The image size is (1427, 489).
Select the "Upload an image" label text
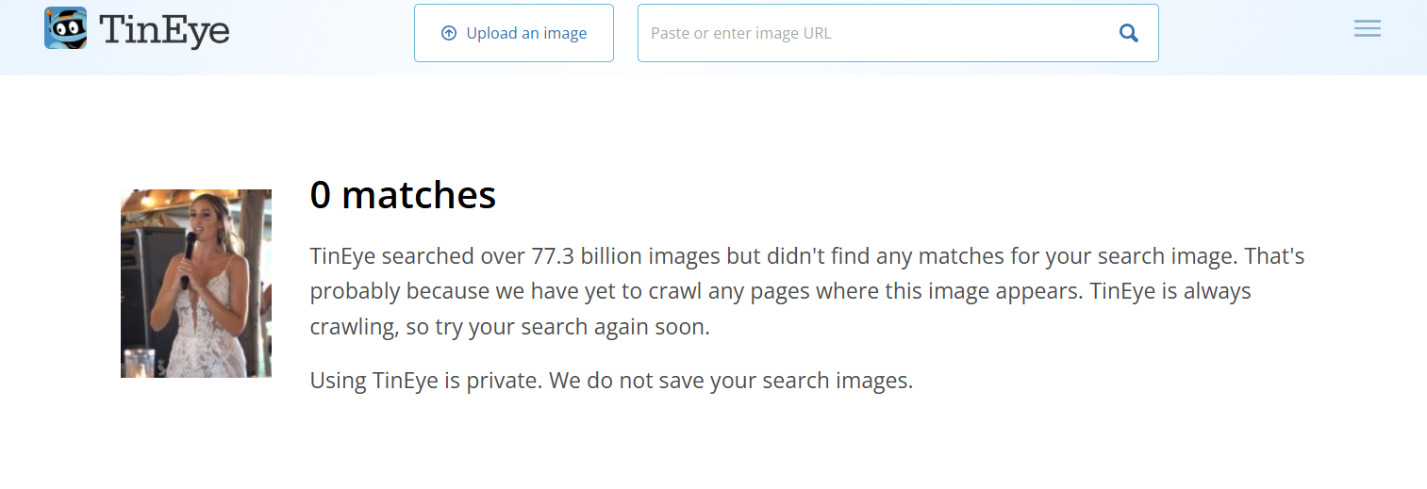526,34
